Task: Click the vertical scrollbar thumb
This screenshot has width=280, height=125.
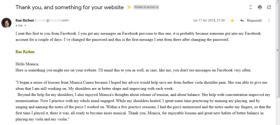Action: pos(278,50)
